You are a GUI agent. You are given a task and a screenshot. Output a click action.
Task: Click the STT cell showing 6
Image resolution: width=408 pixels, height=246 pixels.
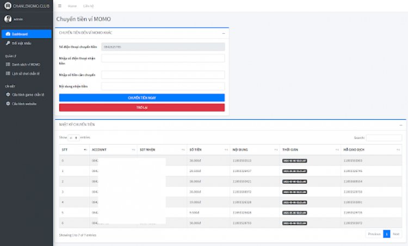[x=74, y=223]
